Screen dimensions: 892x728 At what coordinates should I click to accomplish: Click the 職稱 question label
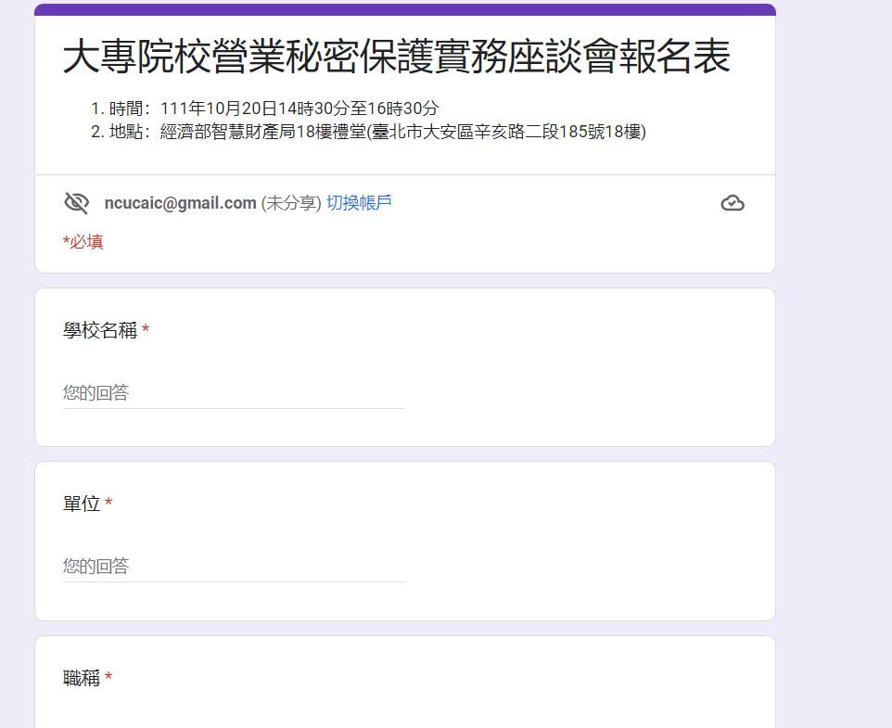pos(82,678)
